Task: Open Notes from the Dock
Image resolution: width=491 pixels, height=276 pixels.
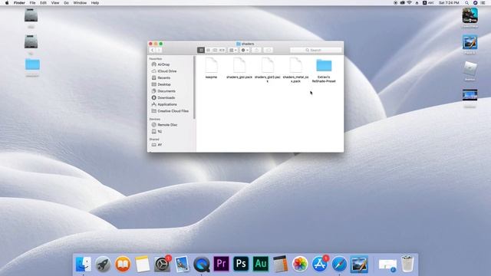Action: click(143, 264)
